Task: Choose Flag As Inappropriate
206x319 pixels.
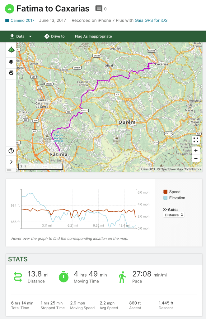Action: [93, 36]
